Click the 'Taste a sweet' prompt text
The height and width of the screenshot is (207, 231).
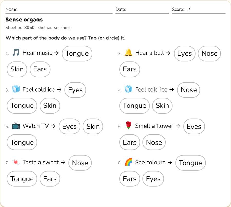coord(41,163)
